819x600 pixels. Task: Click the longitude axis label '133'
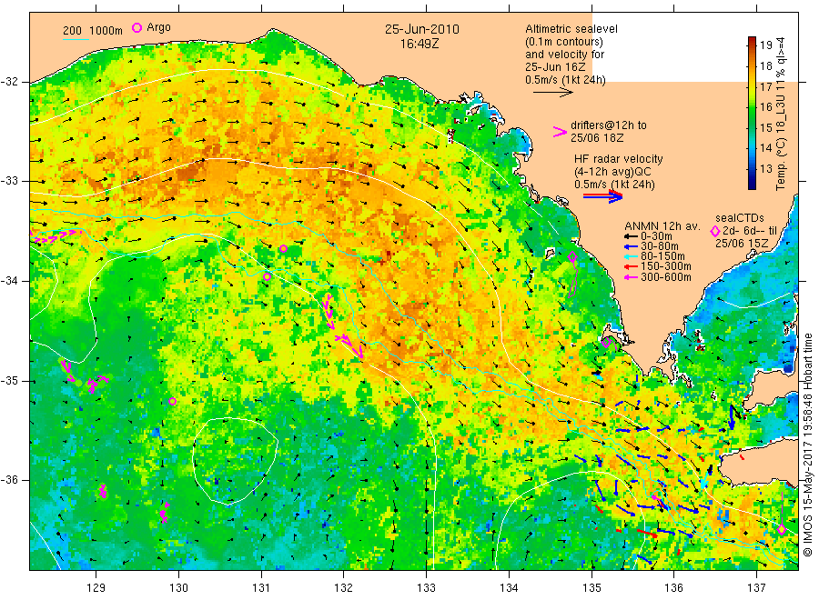(426, 588)
